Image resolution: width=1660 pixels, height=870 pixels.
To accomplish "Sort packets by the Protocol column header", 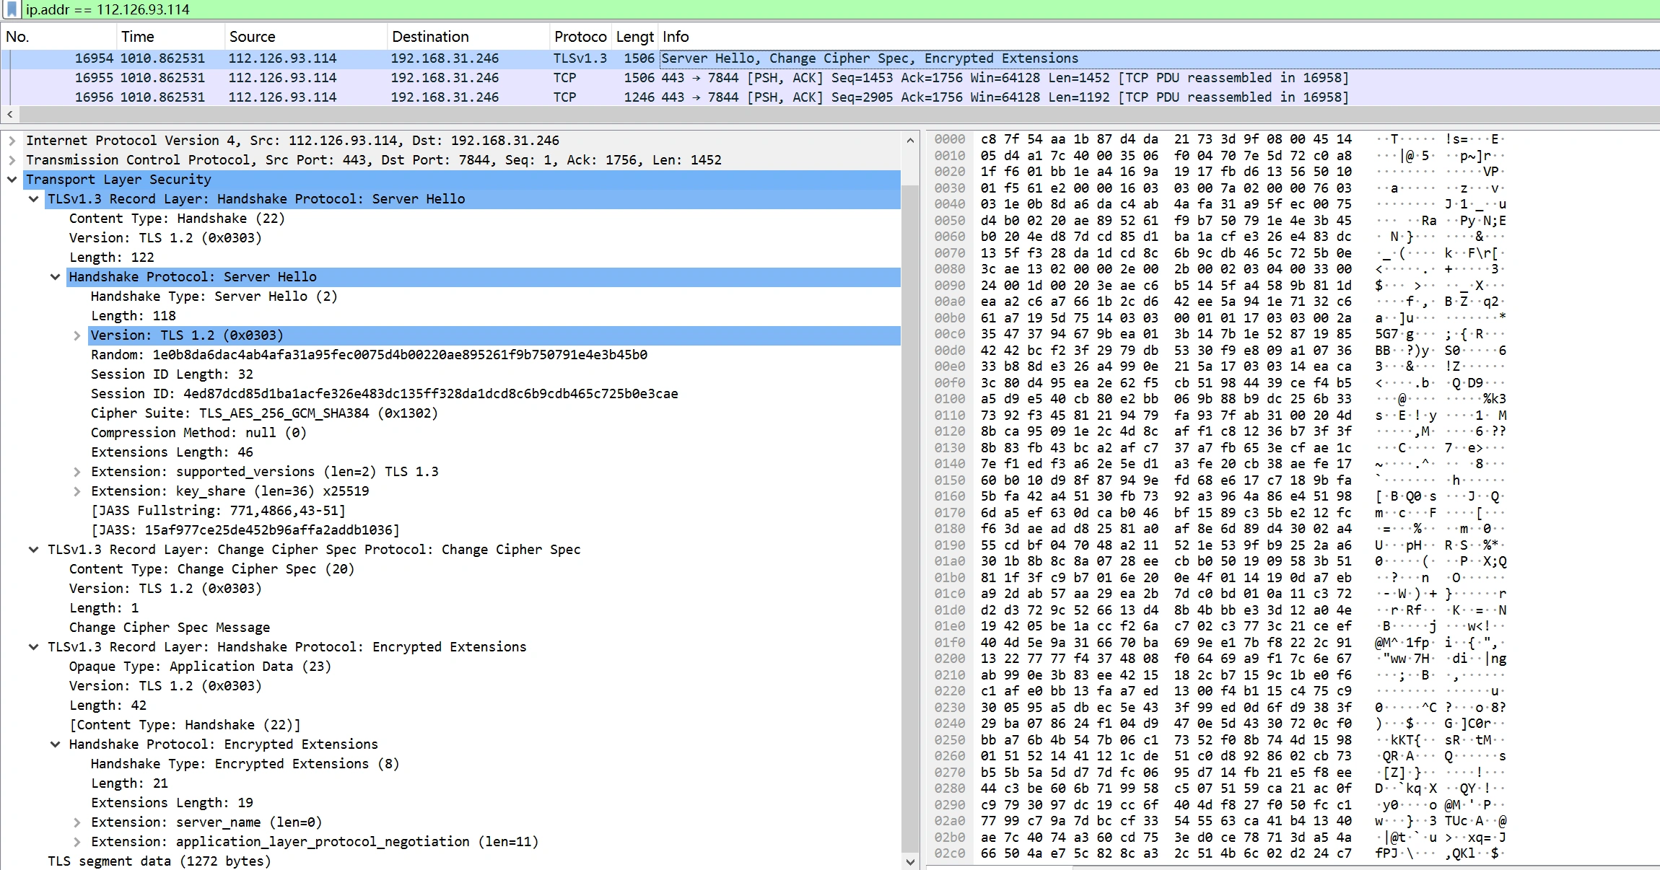I will point(579,37).
